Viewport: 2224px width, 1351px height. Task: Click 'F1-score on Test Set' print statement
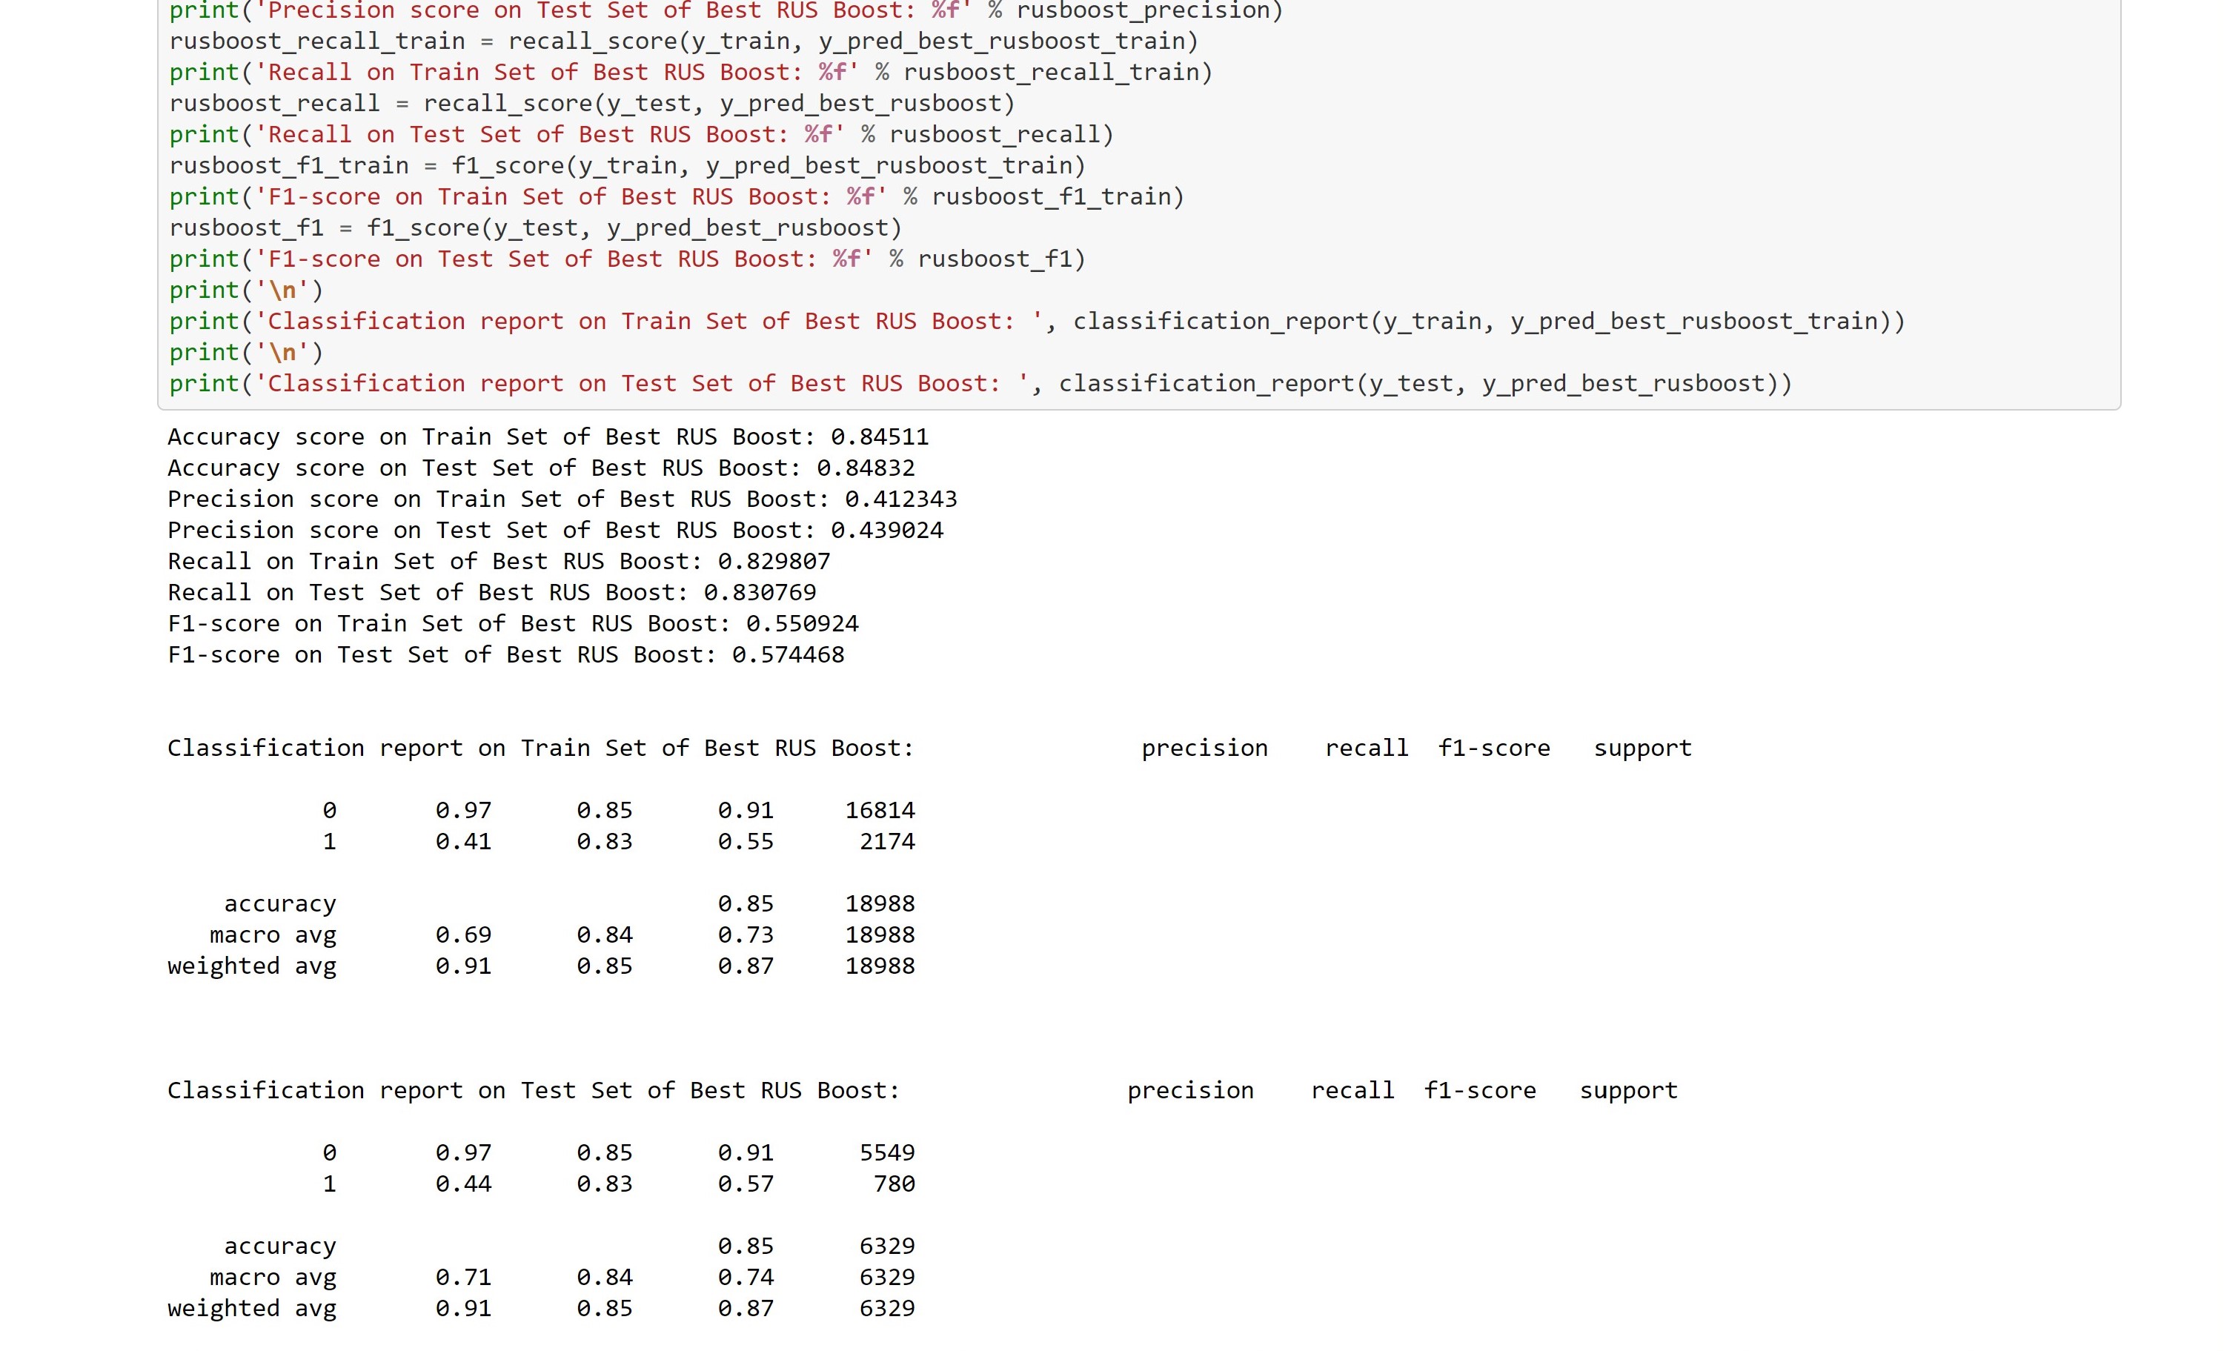pos(627,260)
